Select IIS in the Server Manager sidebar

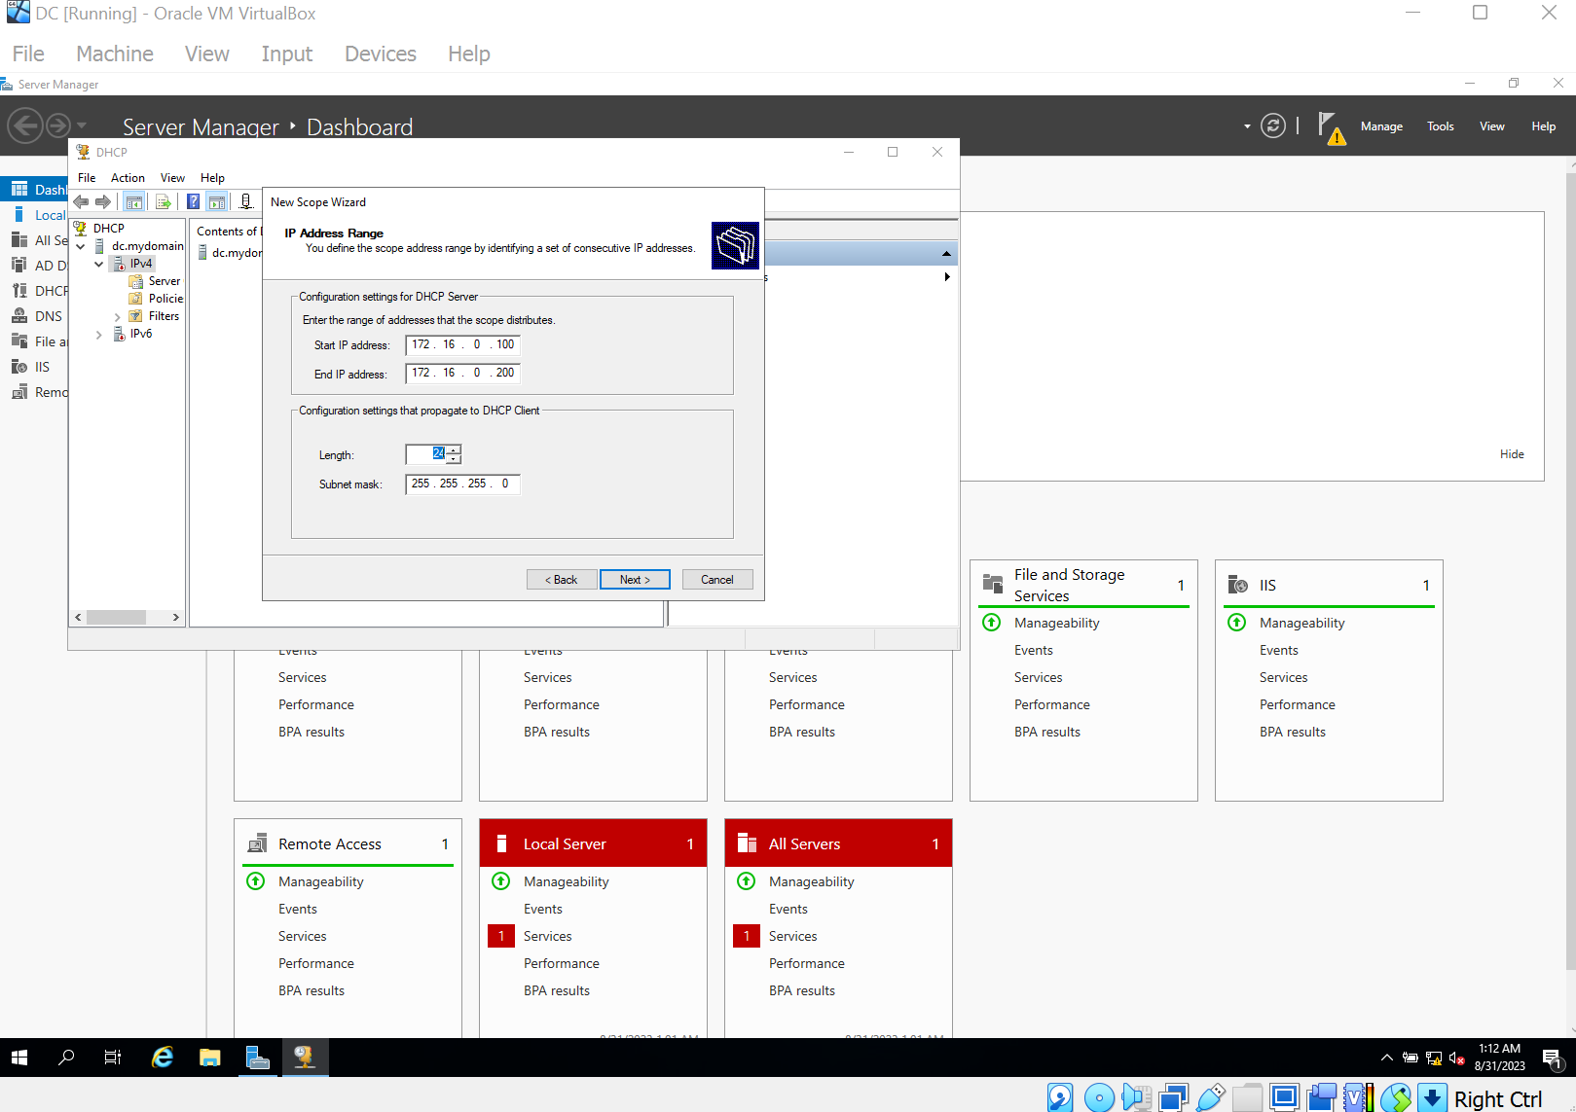click(x=37, y=366)
